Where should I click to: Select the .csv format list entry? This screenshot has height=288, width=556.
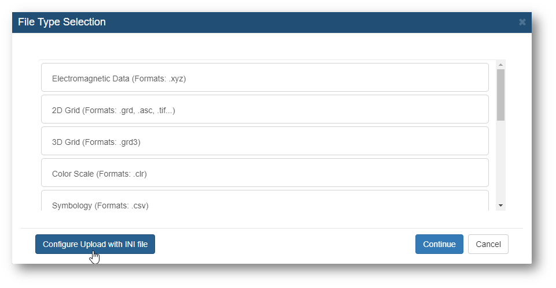(265, 201)
